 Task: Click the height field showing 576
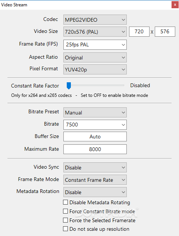click(165, 32)
